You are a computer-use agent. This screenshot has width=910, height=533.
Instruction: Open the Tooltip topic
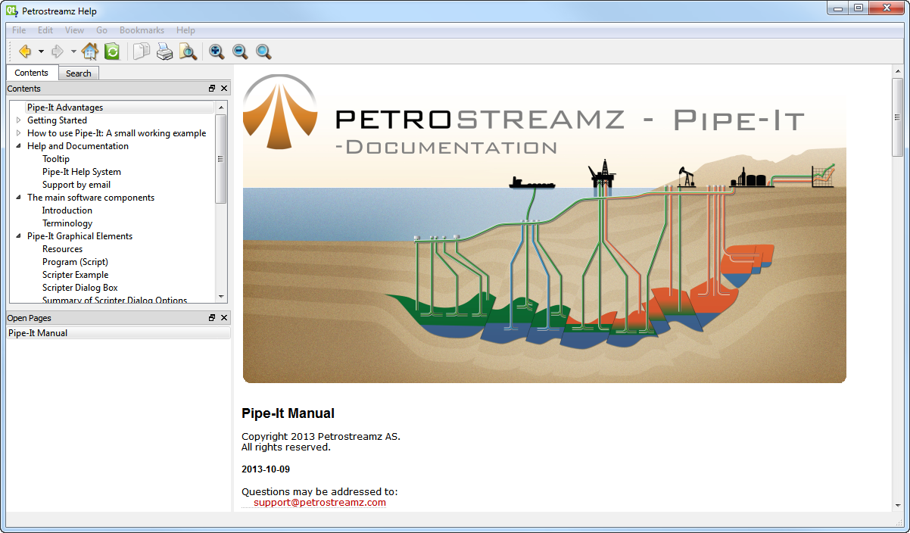click(x=56, y=159)
